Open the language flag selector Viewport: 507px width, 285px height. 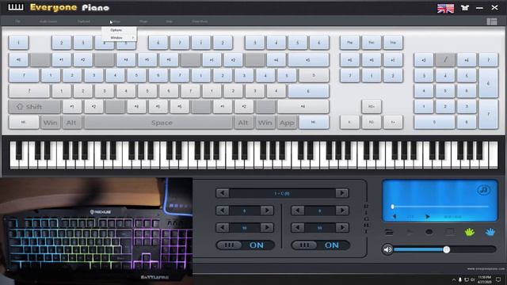coord(445,8)
